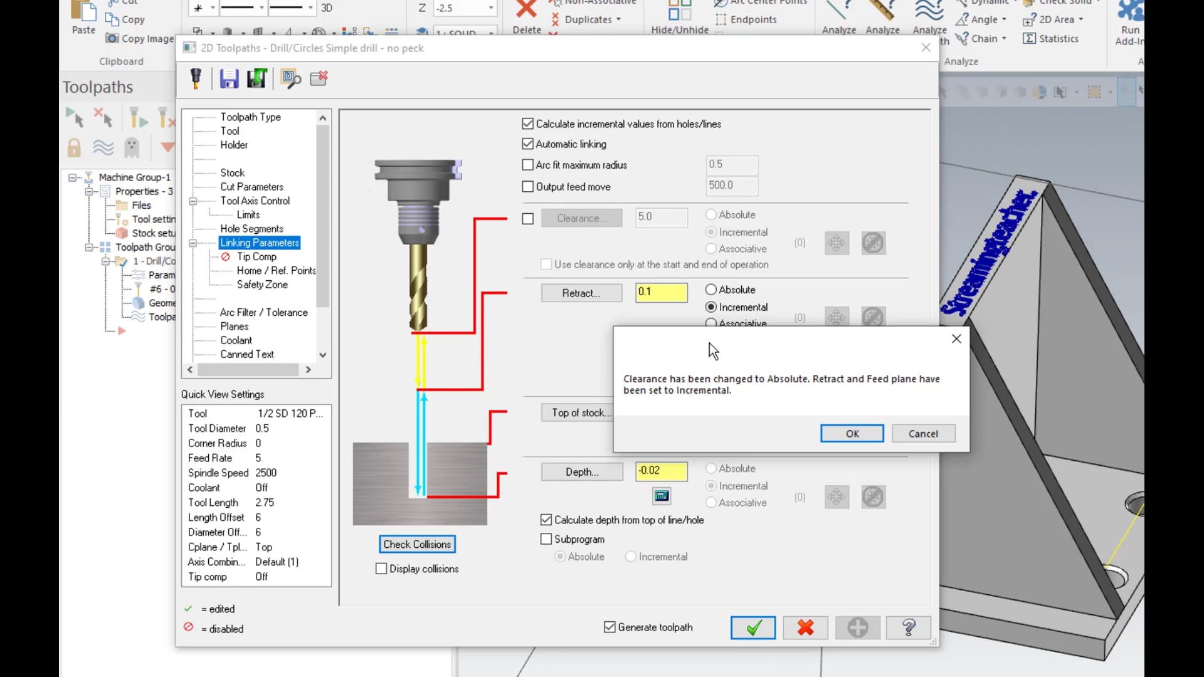This screenshot has width=1204, height=677.
Task: Enable Subprogram checkbox
Action: pyautogui.click(x=547, y=539)
